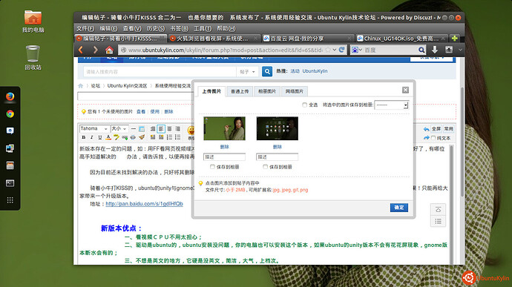The width and height of the screenshot is (512, 287).
Task: Enable the 纯文本 checkbox
Action: (433, 138)
